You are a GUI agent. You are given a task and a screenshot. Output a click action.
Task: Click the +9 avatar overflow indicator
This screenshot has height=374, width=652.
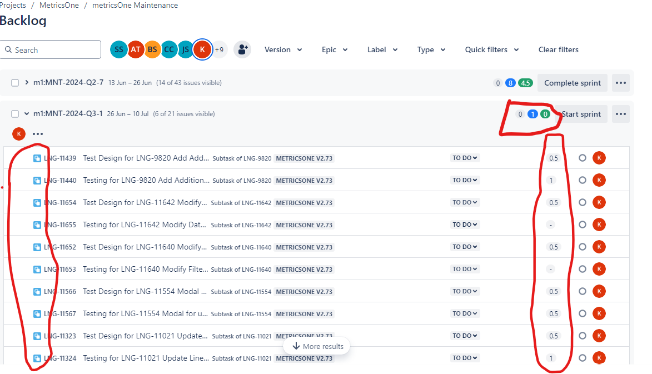(x=219, y=49)
